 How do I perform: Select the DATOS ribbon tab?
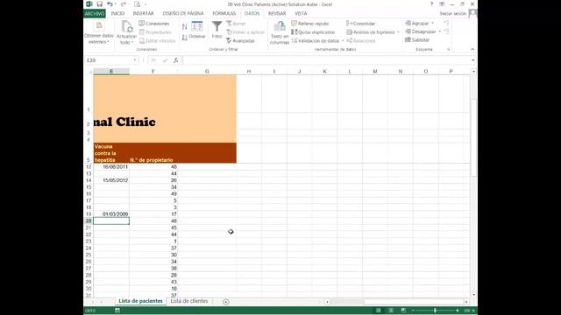click(252, 14)
